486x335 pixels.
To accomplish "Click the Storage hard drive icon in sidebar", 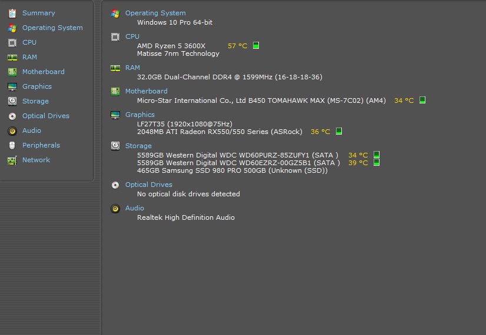I will pyautogui.click(x=12, y=101).
